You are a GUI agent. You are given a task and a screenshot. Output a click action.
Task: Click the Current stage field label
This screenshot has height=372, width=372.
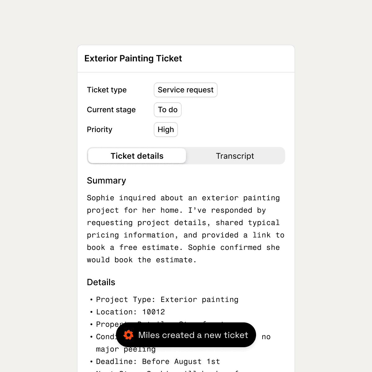[111, 110]
